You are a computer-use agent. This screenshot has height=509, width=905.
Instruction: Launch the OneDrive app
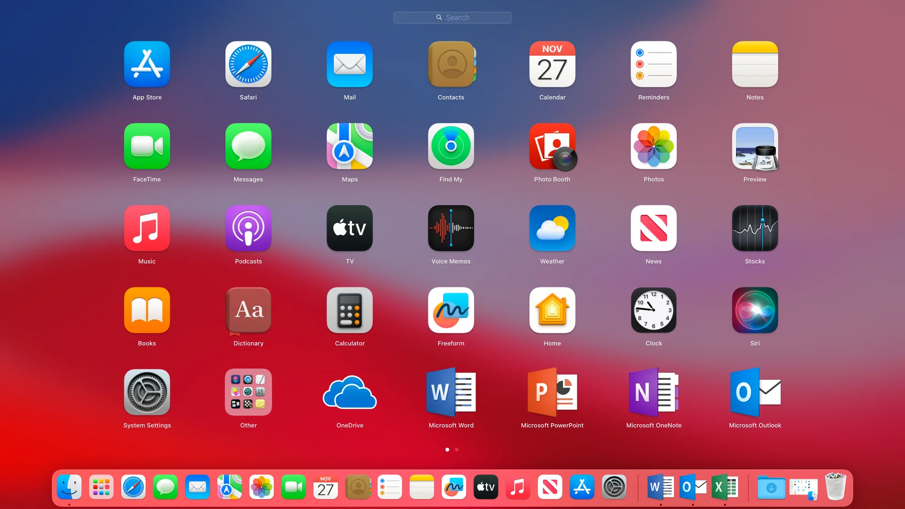click(x=350, y=392)
